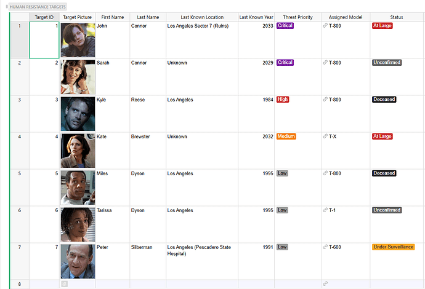Click Miles Dyson's Deceased status tag

coord(384,173)
